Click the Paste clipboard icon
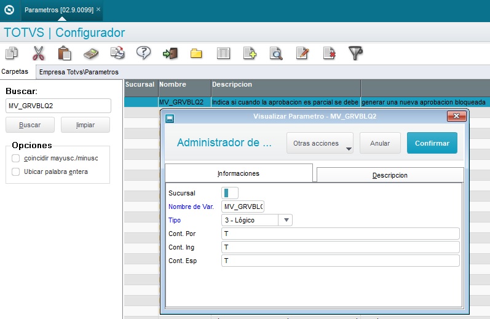The height and width of the screenshot is (319, 490). point(65,53)
